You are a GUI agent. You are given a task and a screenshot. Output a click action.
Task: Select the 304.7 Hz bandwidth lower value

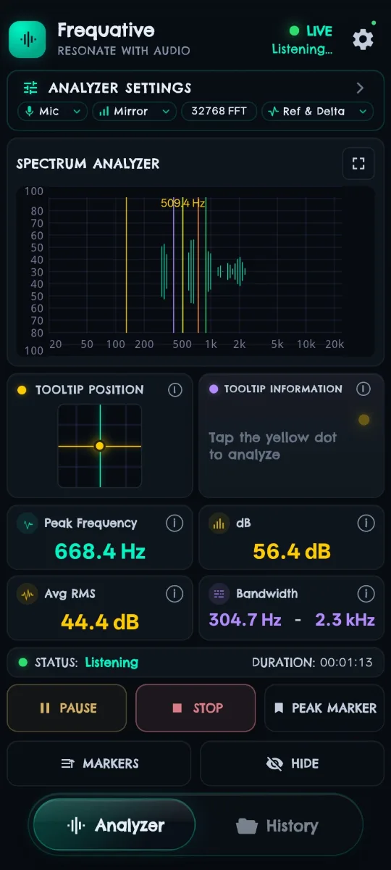point(245,620)
